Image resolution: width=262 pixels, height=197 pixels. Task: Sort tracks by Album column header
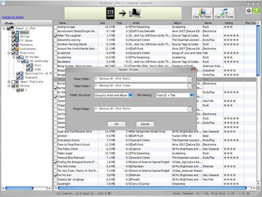click(187, 23)
